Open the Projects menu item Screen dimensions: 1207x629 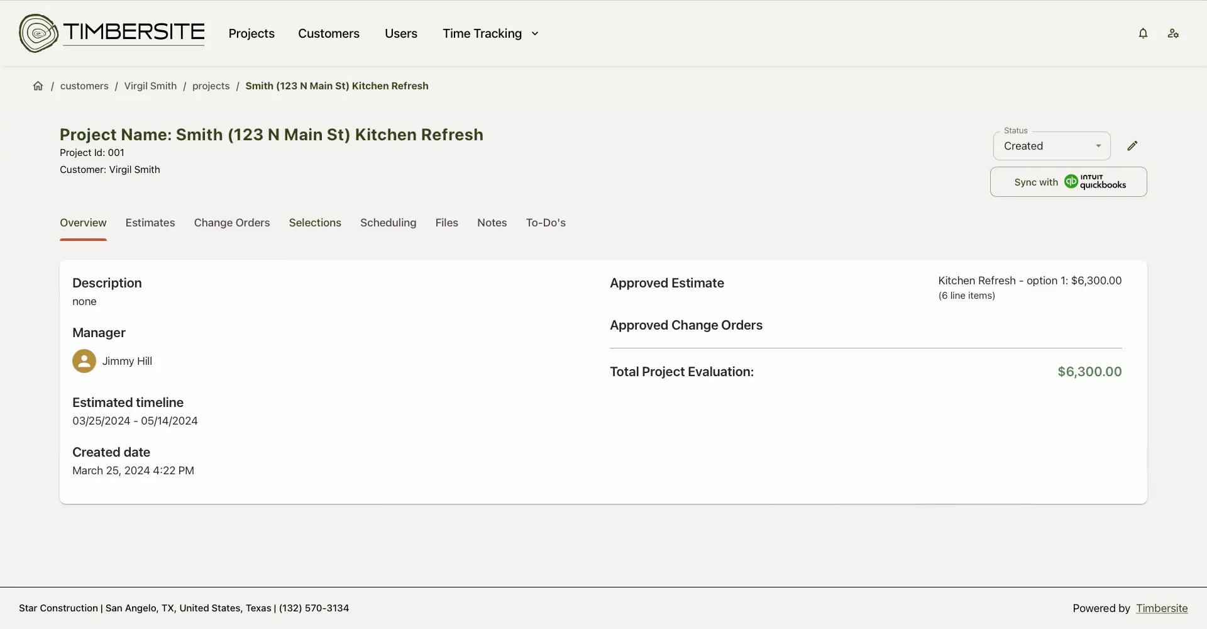click(x=251, y=33)
